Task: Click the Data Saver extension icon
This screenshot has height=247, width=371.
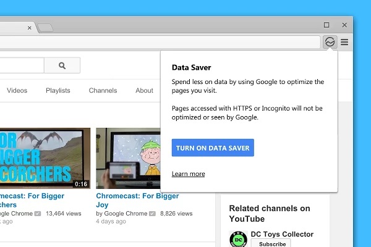Action: pos(330,42)
